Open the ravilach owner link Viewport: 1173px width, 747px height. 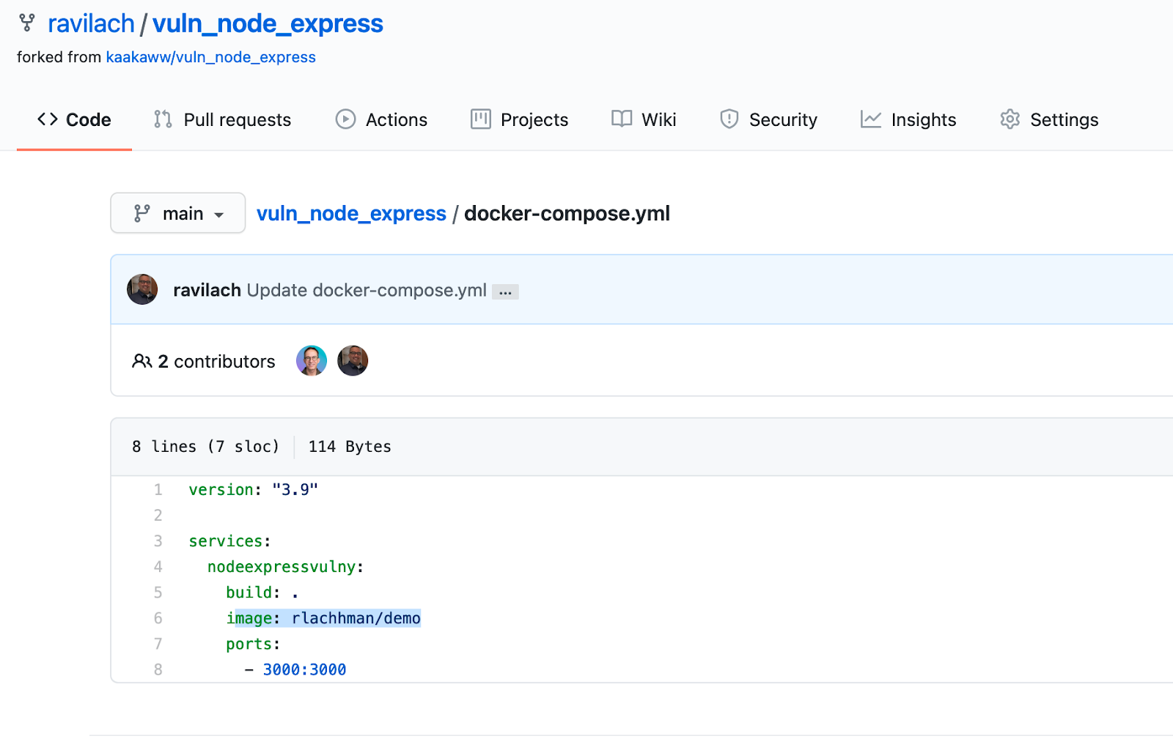click(x=91, y=23)
